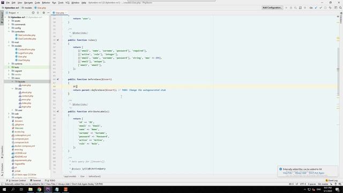Open the File menu

coord(8,3)
